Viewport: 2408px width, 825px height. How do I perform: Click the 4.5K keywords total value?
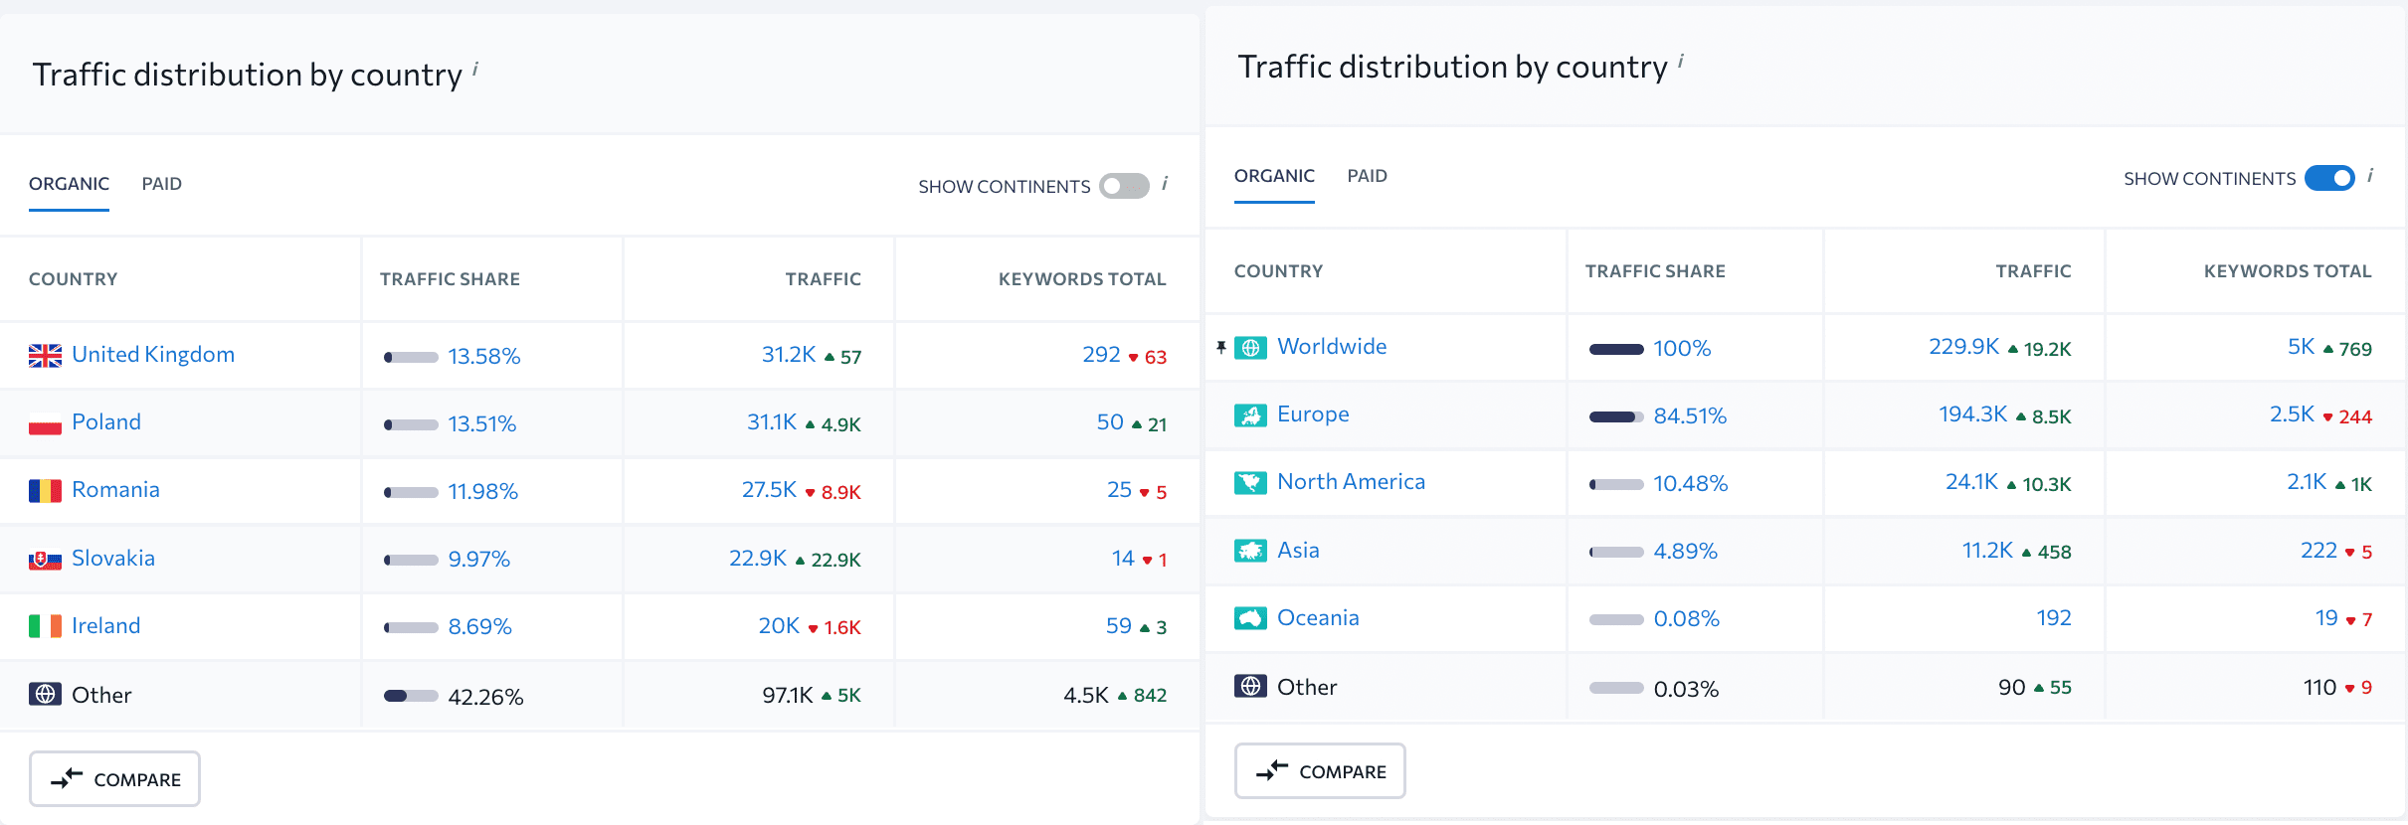1086,695
